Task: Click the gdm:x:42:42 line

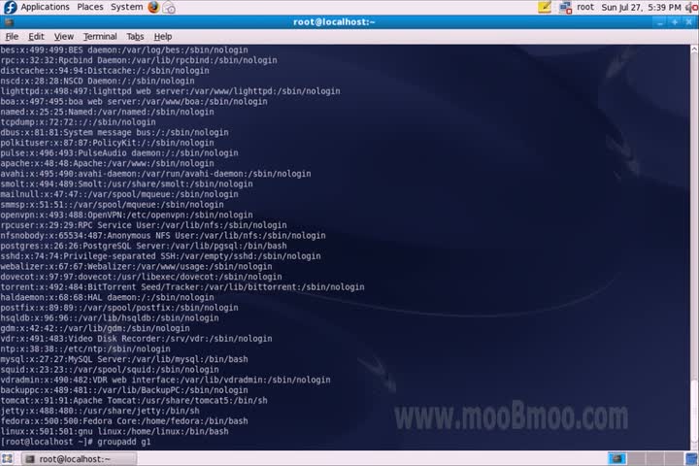Action: click(95, 328)
